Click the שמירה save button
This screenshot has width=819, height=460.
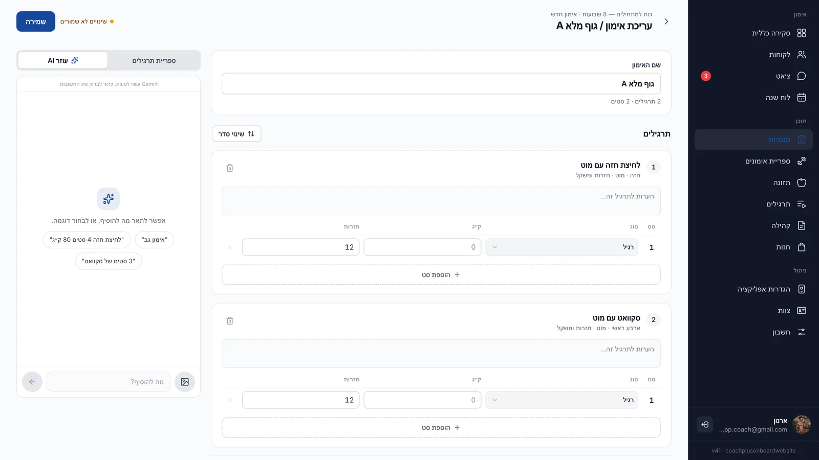(36, 21)
